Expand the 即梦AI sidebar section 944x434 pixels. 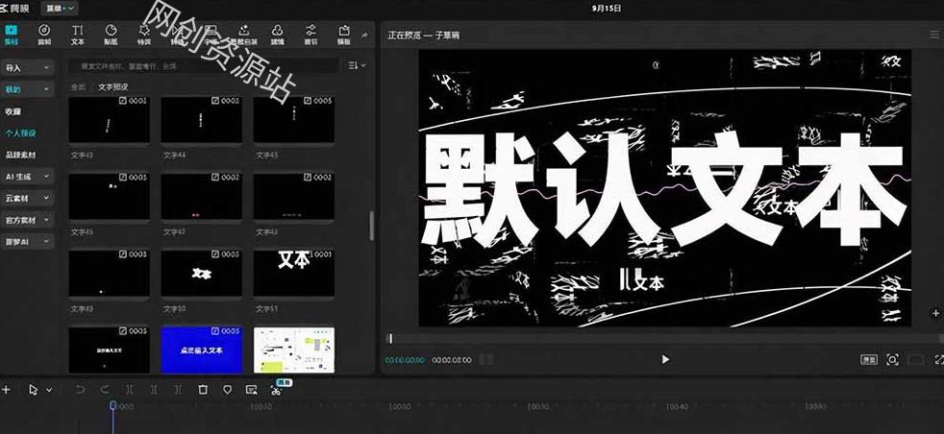pos(28,242)
